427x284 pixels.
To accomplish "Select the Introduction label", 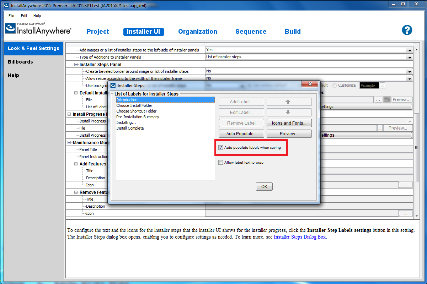I will pos(165,100).
